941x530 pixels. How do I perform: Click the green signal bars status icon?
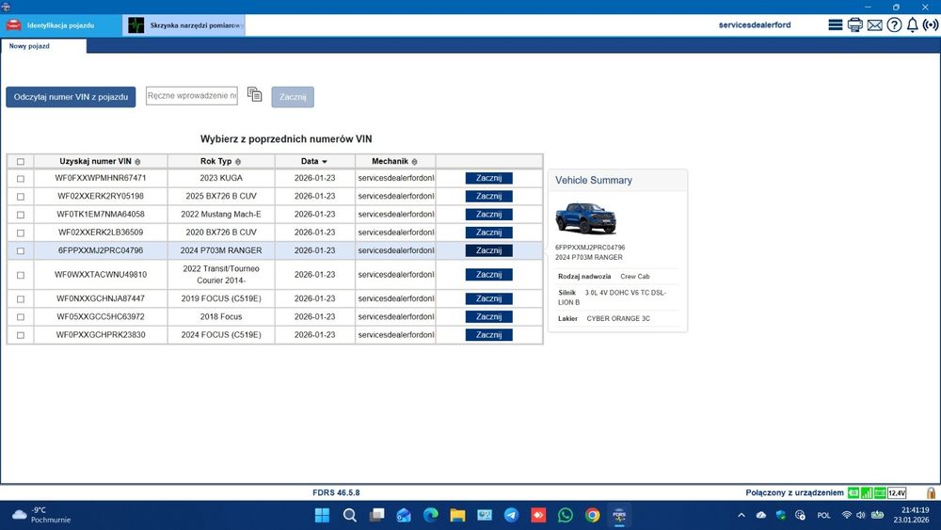[867, 492]
